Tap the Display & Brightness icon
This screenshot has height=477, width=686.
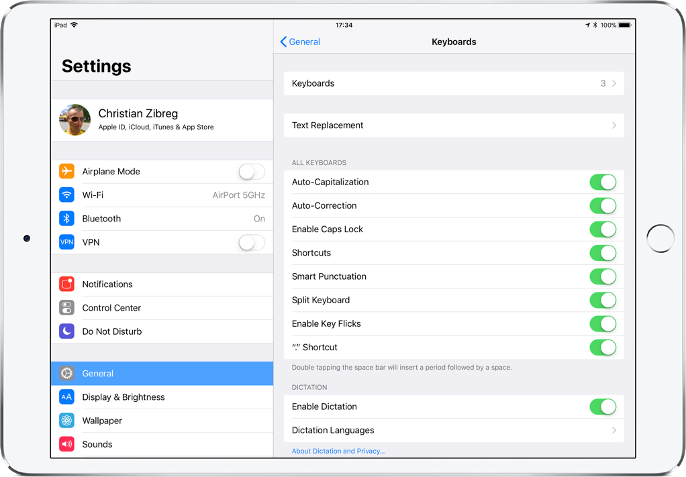pos(66,396)
